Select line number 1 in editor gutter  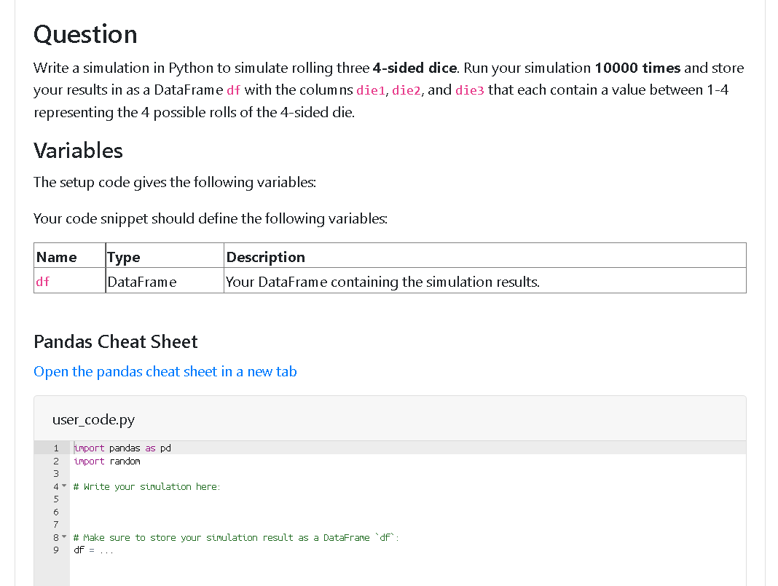click(x=55, y=448)
